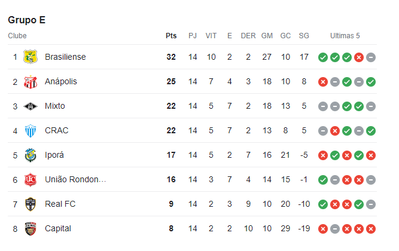This screenshot has width=399, height=251.
Task: Select the Mixto team name
Action: 55,106
